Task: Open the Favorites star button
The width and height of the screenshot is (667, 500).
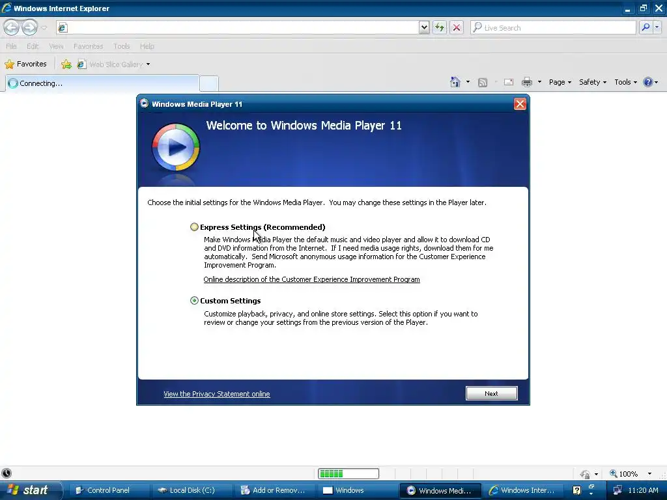Action: pos(25,64)
